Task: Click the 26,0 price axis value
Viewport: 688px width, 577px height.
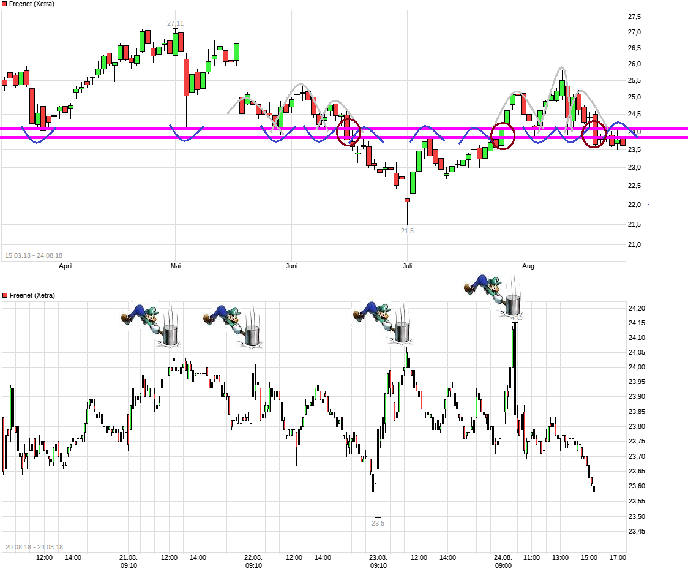Action: pyautogui.click(x=635, y=64)
